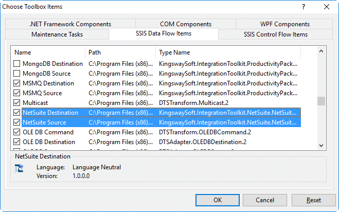
Task: Click the Cancel button
Action: pyautogui.click(x=265, y=200)
